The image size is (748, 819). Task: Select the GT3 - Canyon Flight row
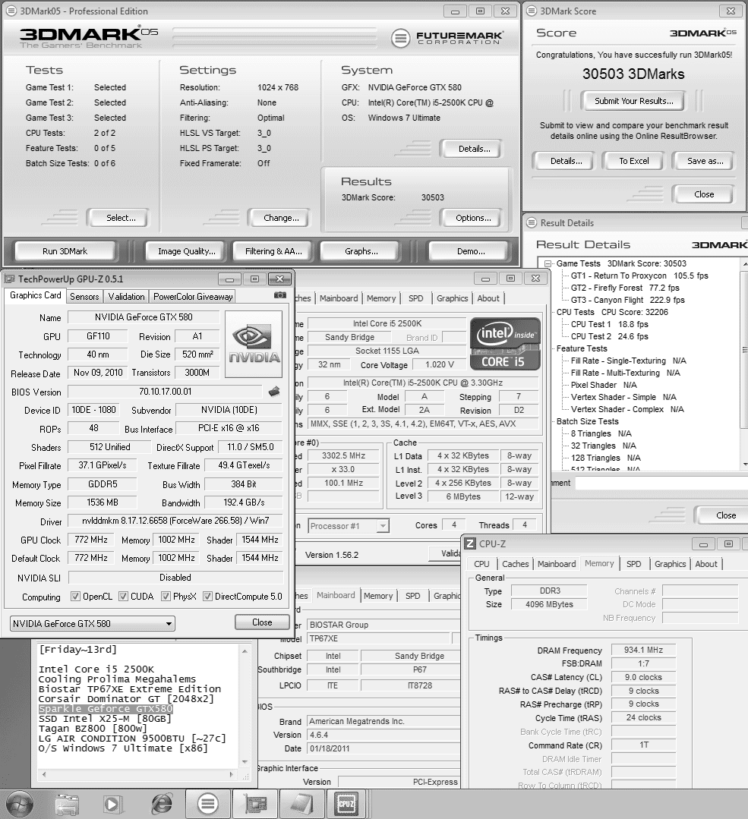pos(627,300)
